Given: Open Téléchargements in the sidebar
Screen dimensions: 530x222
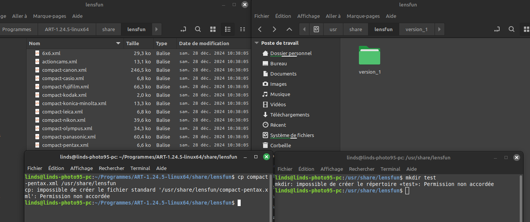Looking at the screenshot, I should click(x=289, y=115).
